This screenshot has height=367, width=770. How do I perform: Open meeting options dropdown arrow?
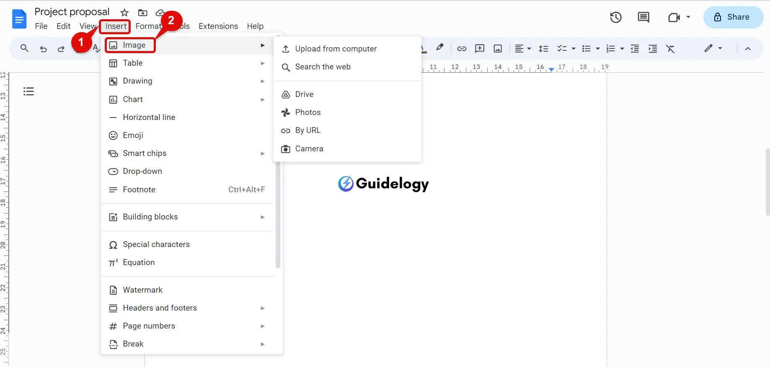click(x=688, y=17)
